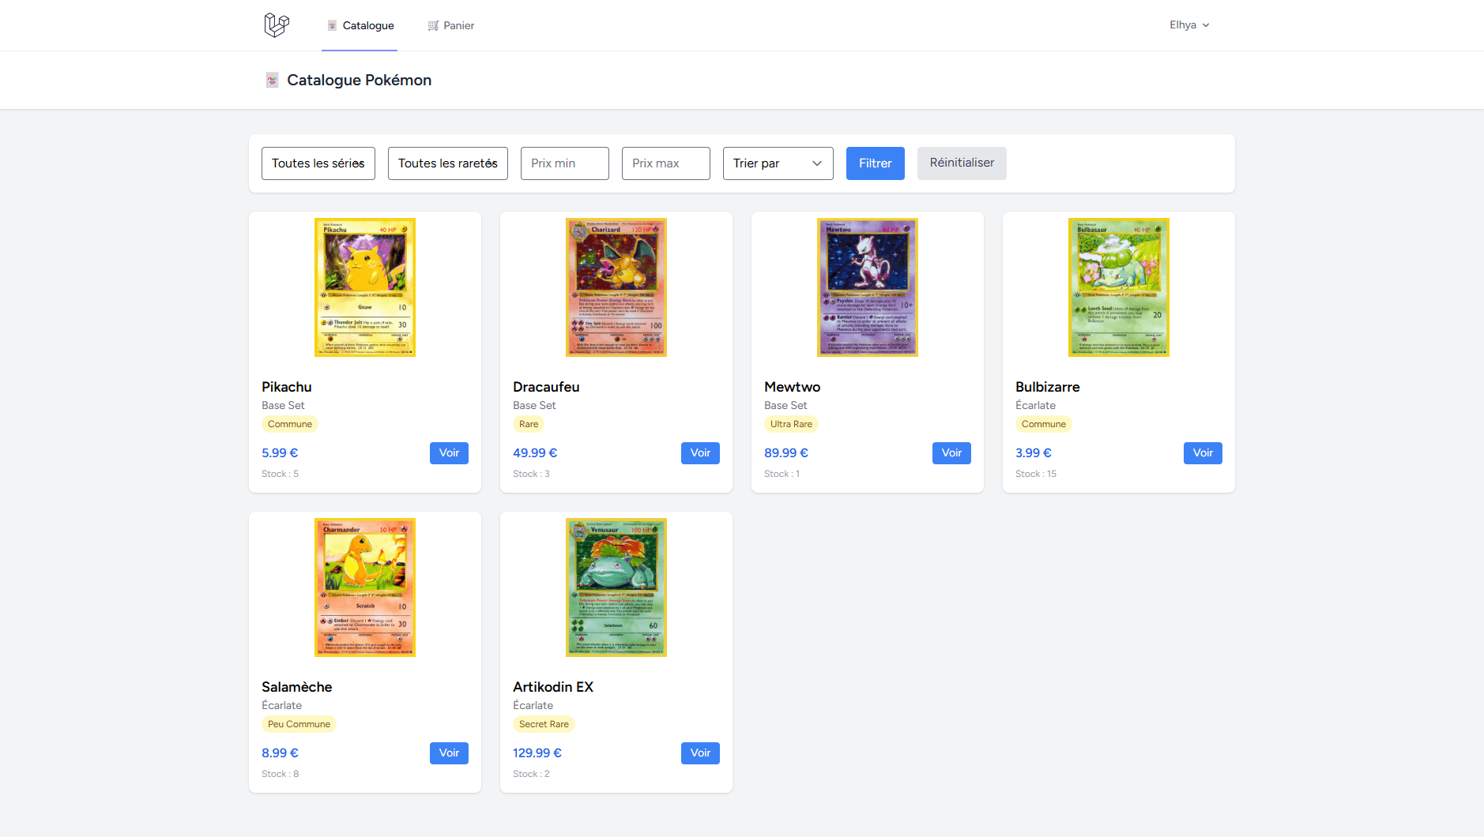Click the shopping cart icon beside Panier
This screenshot has height=837, width=1484.
click(431, 24)
